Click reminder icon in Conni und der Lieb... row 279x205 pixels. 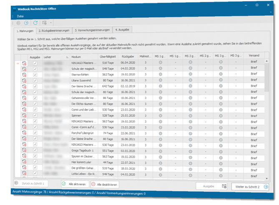24,110
